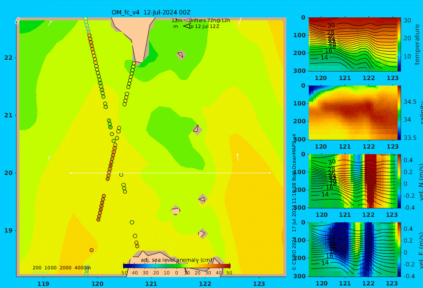Click the 'to 12 Jul 12Z' legend text

[x=204, y=27]
